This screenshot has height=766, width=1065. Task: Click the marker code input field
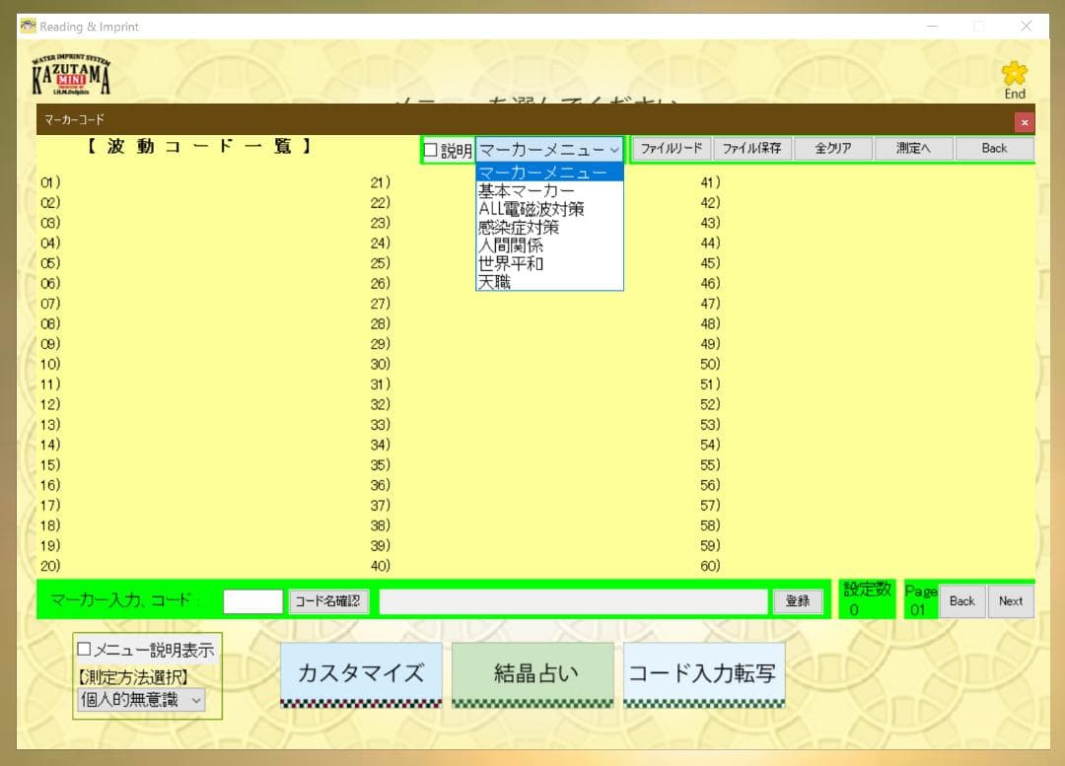click(x=252, y=601)
